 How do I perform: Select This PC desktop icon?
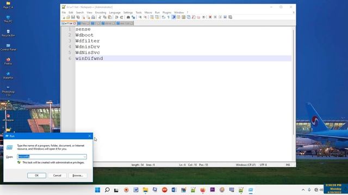pyautogui.click(x=8, y=19)
